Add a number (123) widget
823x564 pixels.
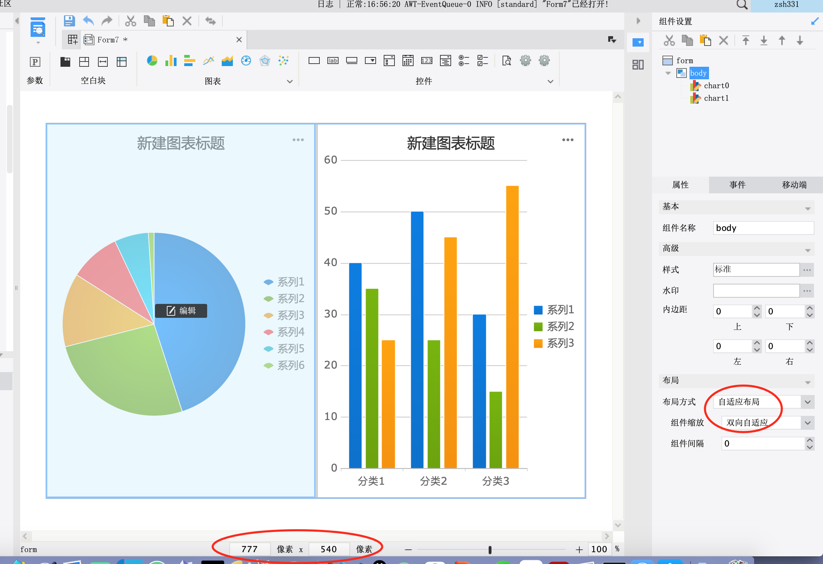click(427, 61)
